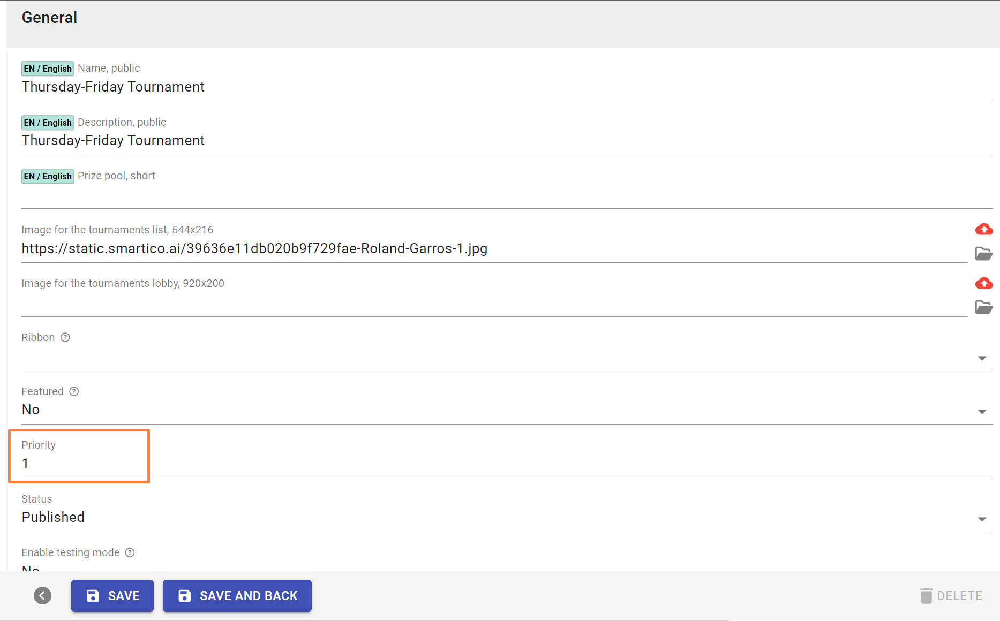Click the Priority input field
This screenshot has height=621, width=1000.
pyautogui.click(x=80, y=464)
